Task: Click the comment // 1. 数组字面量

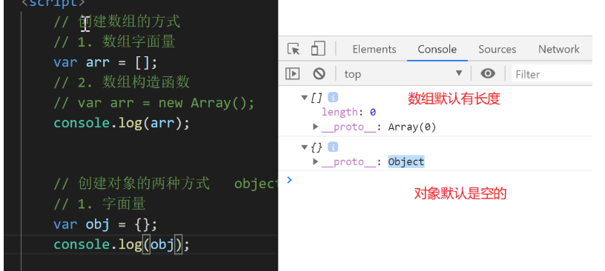Action: (x=115, y=42)
